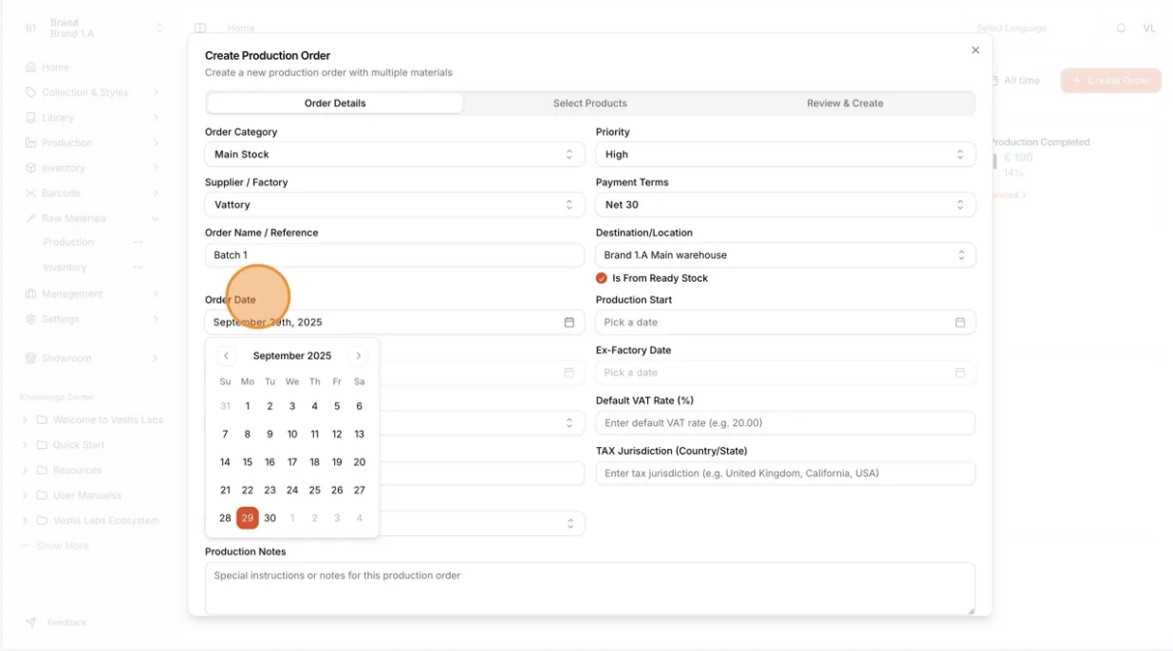Open the Select Language selector
This screenshot has height=651, width=1173.
[x=1012, y=28]
